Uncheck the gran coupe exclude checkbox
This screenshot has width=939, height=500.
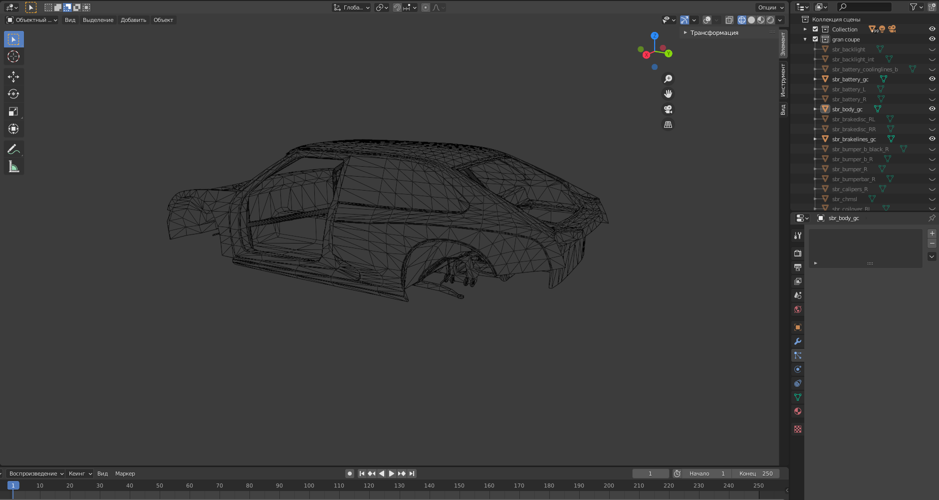coord(815,39)
